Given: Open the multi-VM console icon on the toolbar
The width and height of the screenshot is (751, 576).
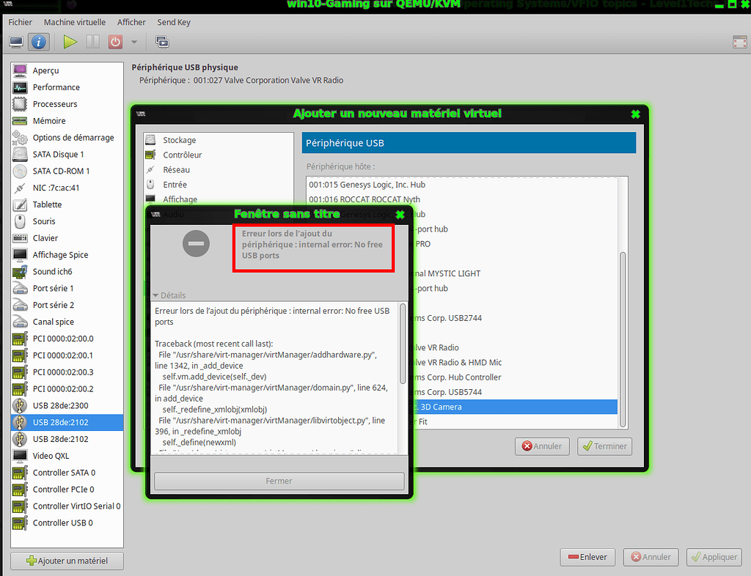Looking at the screenshot, I should pyautogui.click(x=161, y=42).
